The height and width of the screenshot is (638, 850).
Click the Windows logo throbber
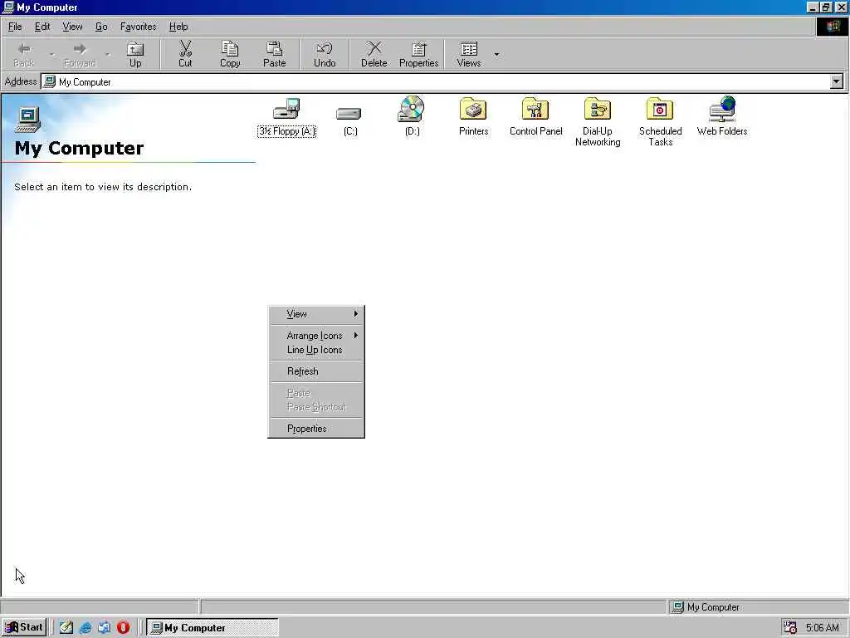pyautogui.click(x=832, y=27)
